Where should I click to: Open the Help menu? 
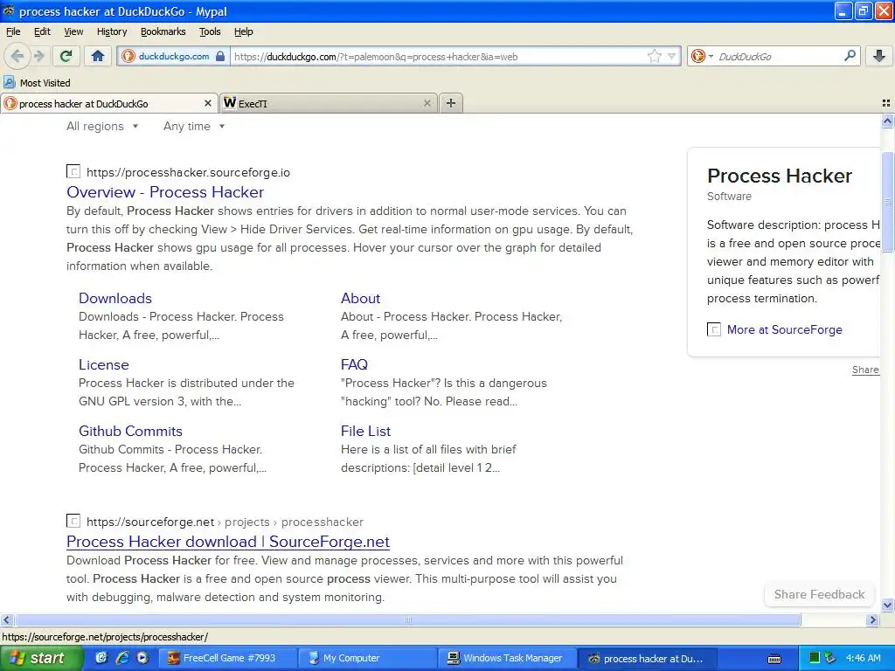[244, 31]
